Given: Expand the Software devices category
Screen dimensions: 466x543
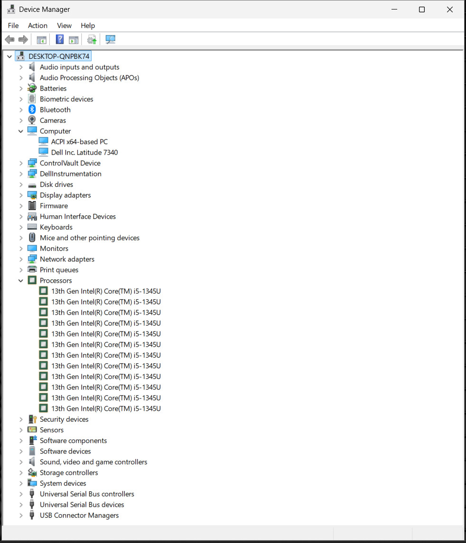Looking at the screenshot, I should [x=21, y=451].
